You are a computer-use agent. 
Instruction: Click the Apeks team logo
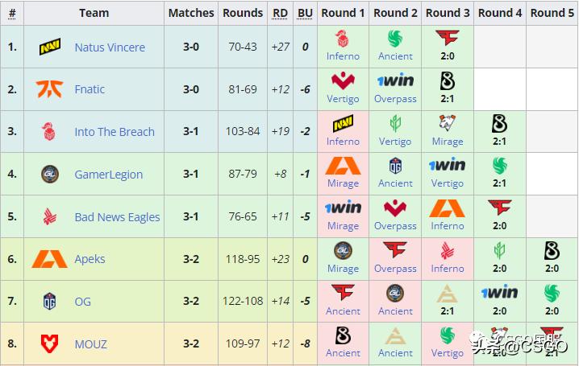tap(49, 259)
